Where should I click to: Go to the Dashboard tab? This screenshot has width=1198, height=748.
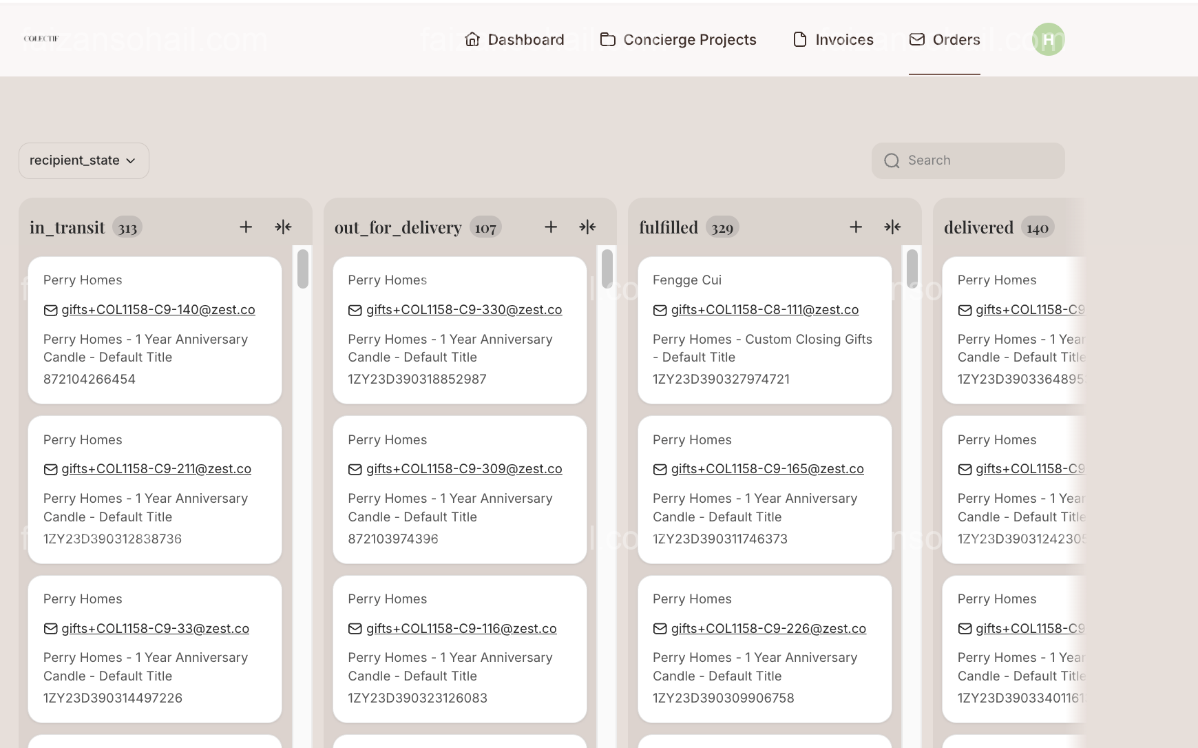pyautogui.click(x=514, y=39)
